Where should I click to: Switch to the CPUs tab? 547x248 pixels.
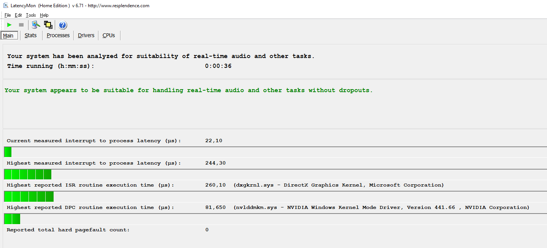pyautogui.click(x=109, y=35)
